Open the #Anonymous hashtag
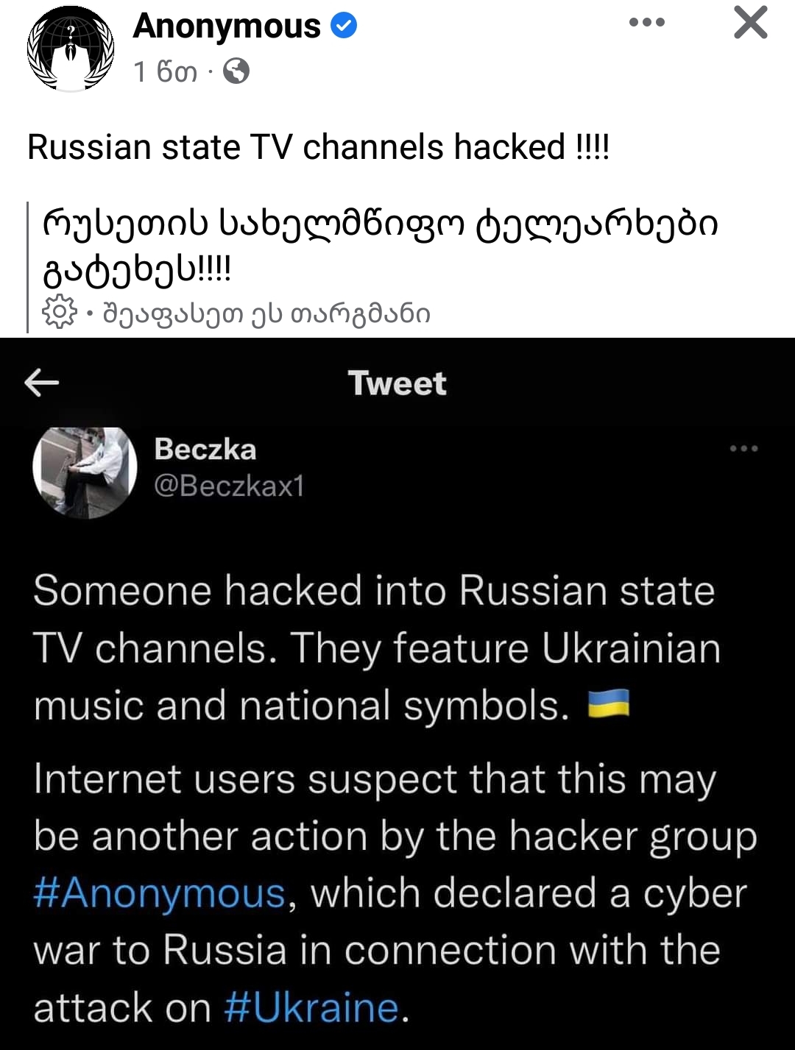This screenshot has height=1050, width=795. pos(159,893)
